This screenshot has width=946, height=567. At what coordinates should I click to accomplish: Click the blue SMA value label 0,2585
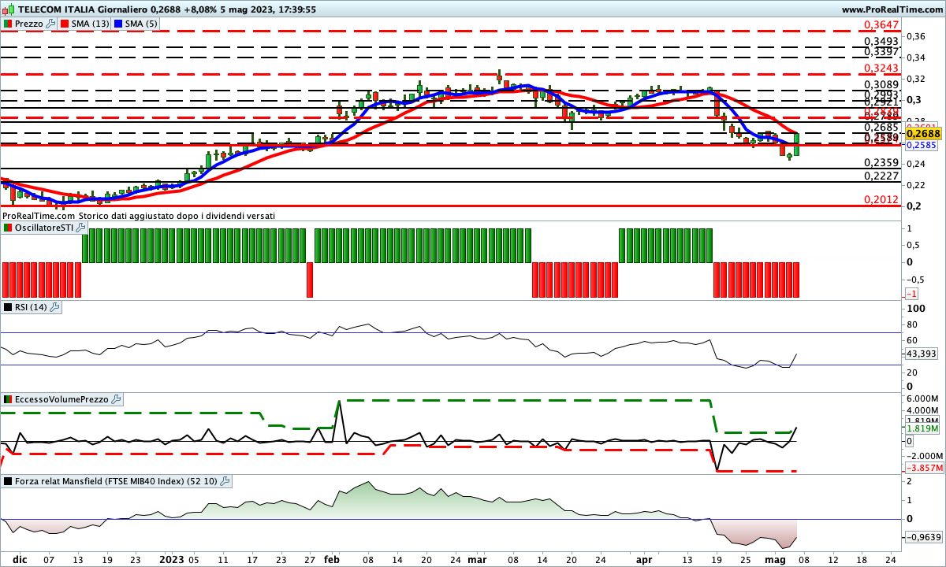[922, 146]
